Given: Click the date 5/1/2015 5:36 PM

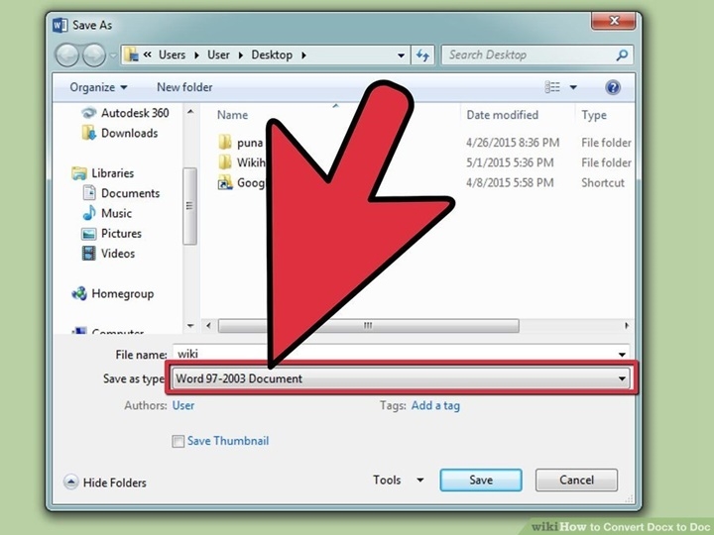Looking at the screenshot, I should [510, 162].
